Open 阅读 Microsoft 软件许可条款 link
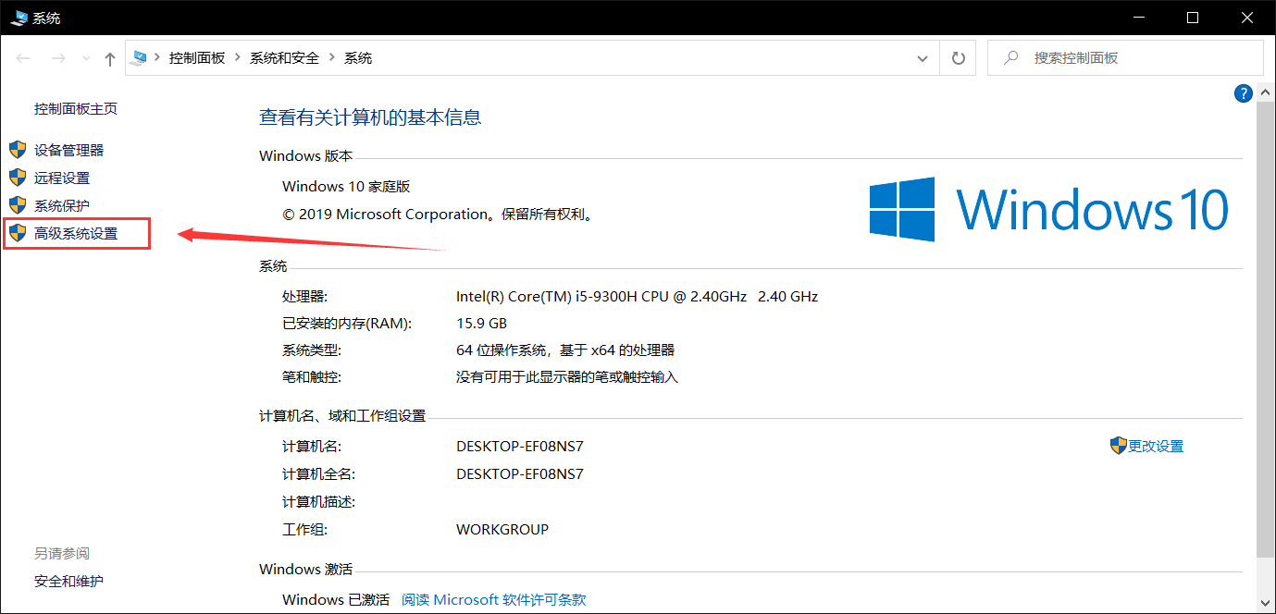Image resolution: width=1276 pixels, height=614 pixels. (x=494, y=599)
